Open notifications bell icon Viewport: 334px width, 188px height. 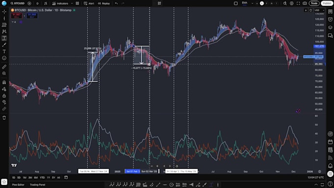click(x=330, y=165)
